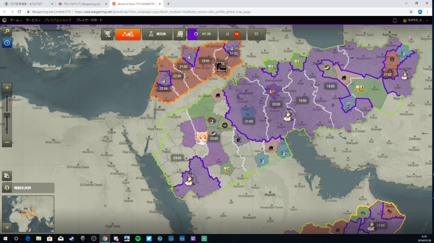Viewport: 434px width, 243px height.
Task: Click the browser address bar URL
Action: [x=162, y=11]
